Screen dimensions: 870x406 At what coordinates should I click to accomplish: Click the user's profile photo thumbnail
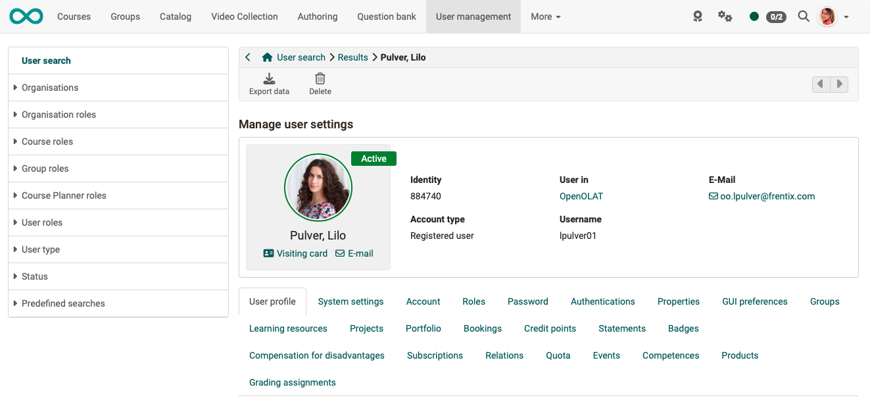318,188
